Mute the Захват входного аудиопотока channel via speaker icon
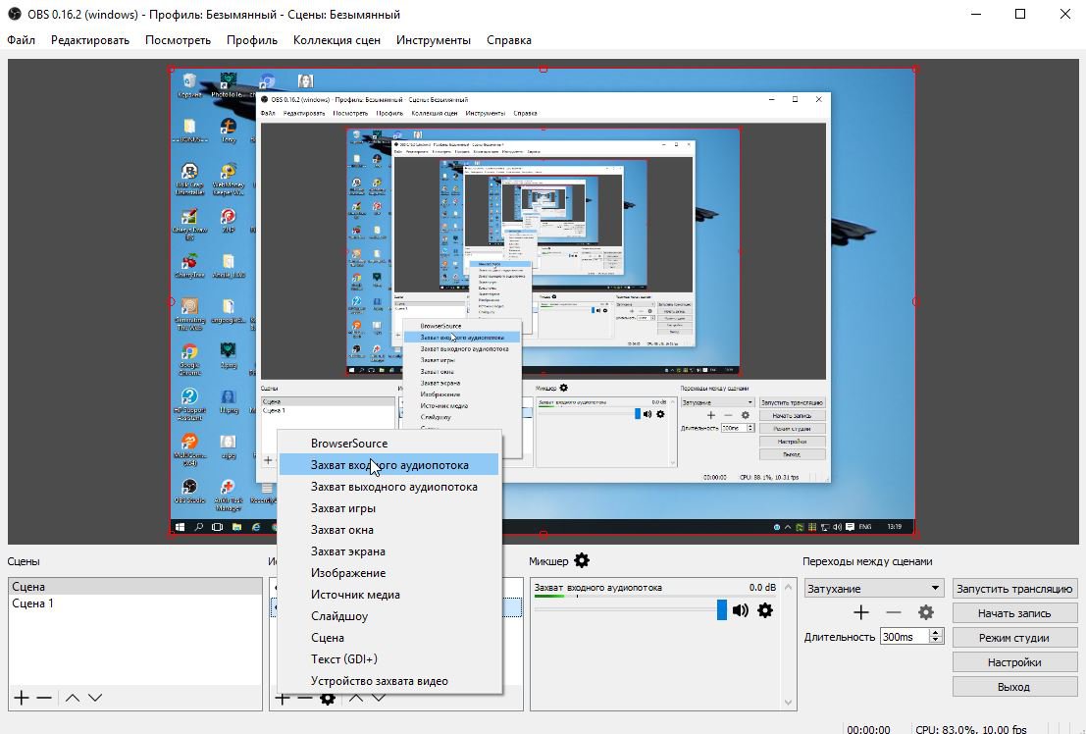The image size is (1086, 734). tap(741, 610)
